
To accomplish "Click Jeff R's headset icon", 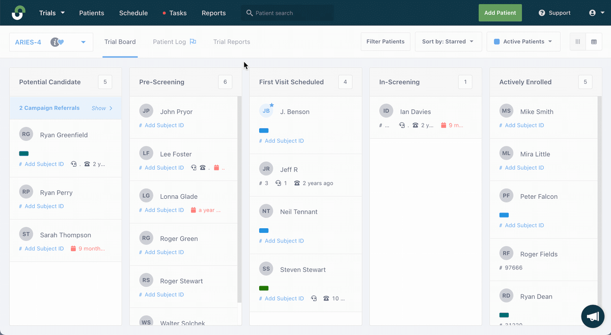I will point(278,183).
